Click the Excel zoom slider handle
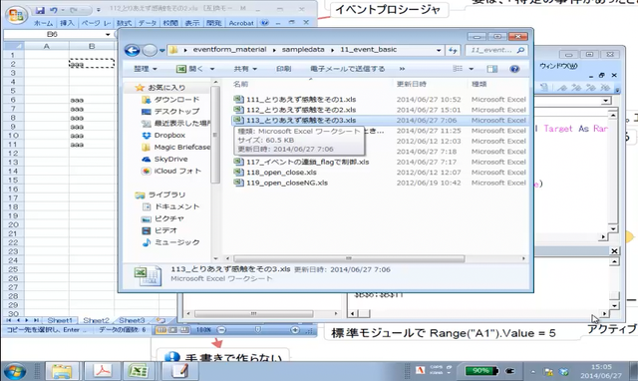The width and height of the screenshot is (638, 381). point(258,330)
